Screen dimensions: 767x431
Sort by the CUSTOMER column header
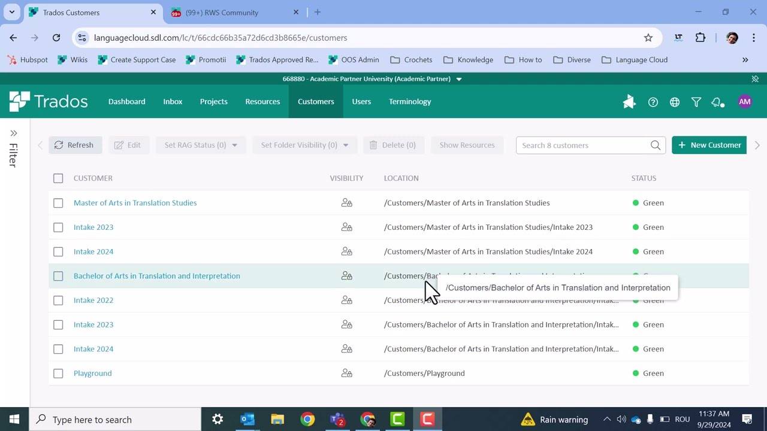(93, 178)
